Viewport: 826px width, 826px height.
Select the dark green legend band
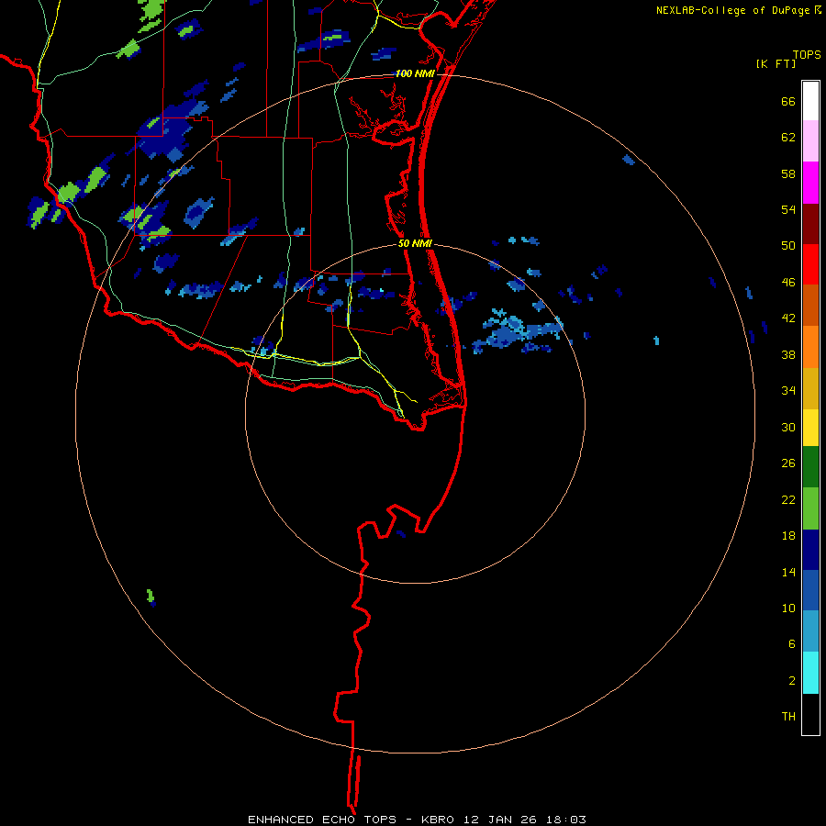pos(810,467)
